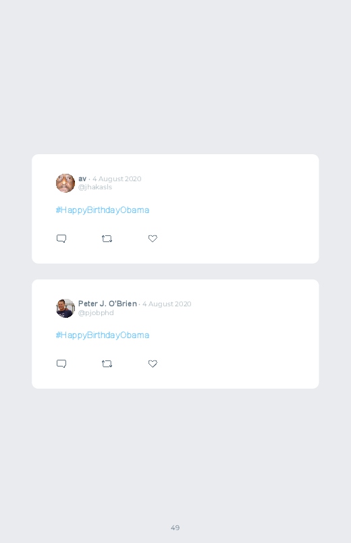Click 4 August 2020 date on av's tweet

[x=117, y=179]
